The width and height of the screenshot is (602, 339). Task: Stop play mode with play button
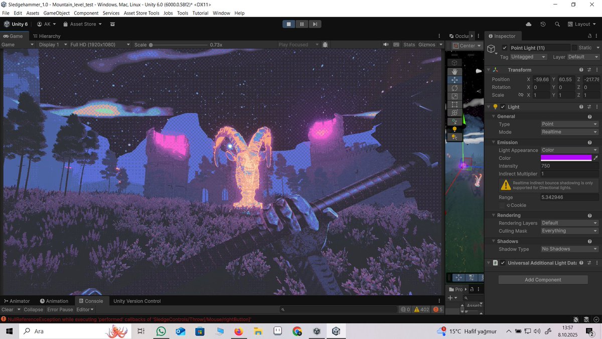(x=288, y=24)
